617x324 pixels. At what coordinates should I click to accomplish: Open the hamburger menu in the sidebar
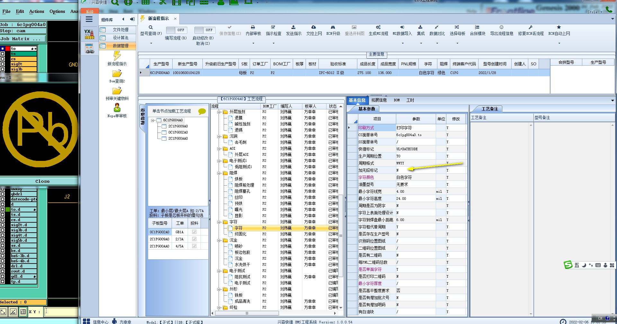[x=89, y=19]
